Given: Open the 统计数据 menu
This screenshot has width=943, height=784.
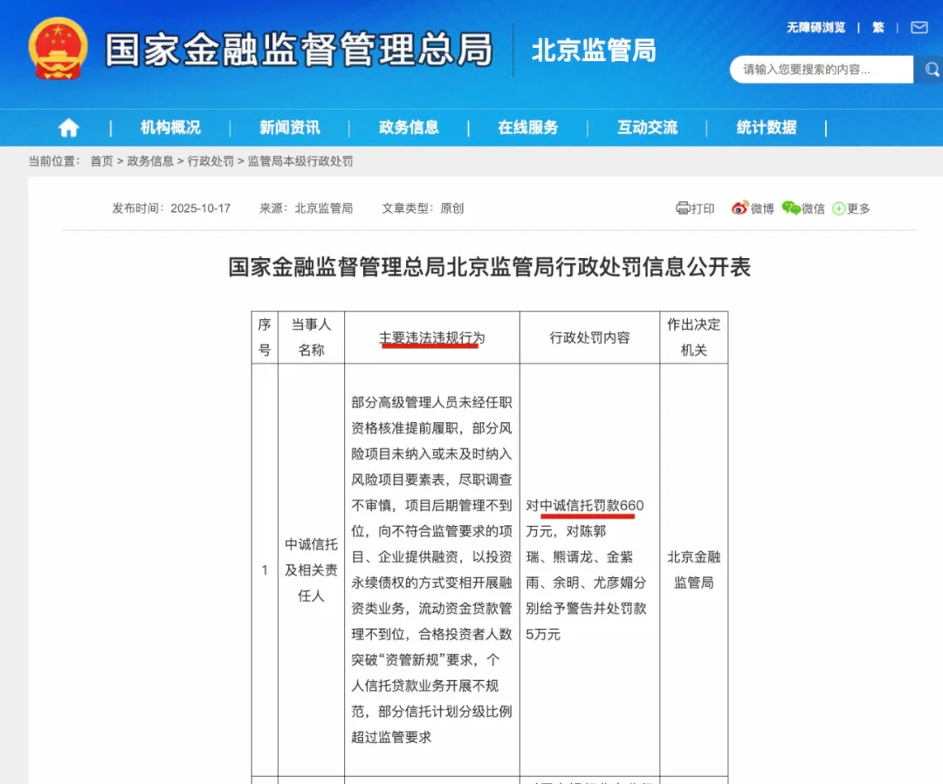Looking at the screenshot, I should pos(766,127).
